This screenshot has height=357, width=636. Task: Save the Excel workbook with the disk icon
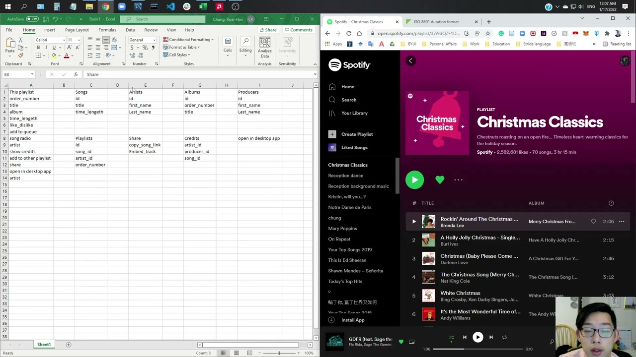(x=46, y=19)
